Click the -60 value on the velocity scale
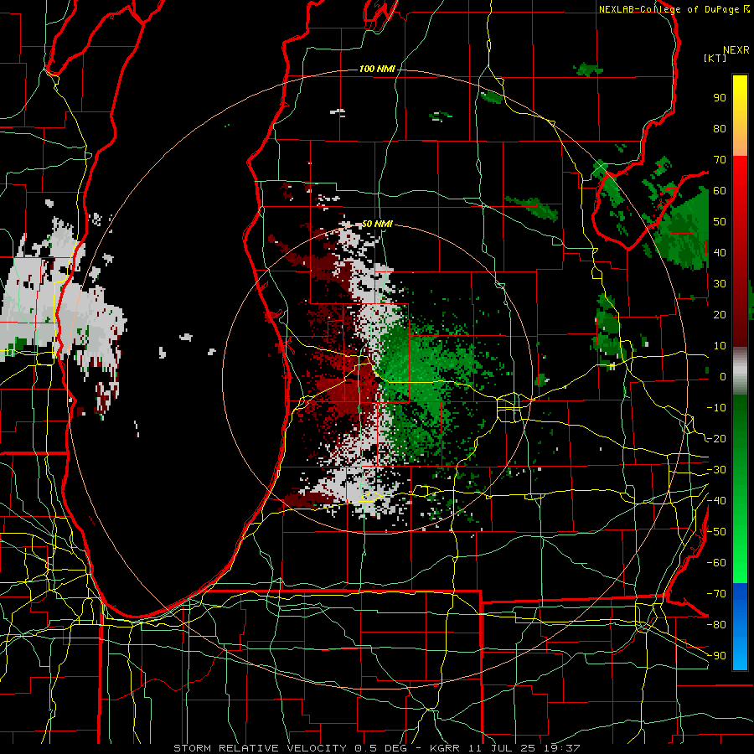 (716, 563)
